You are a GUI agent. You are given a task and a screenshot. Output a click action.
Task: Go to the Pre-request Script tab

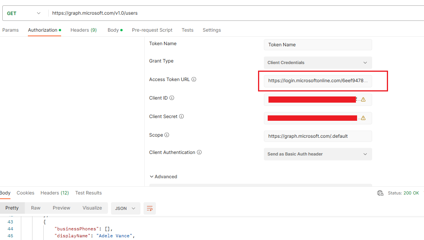pos(152,30)
